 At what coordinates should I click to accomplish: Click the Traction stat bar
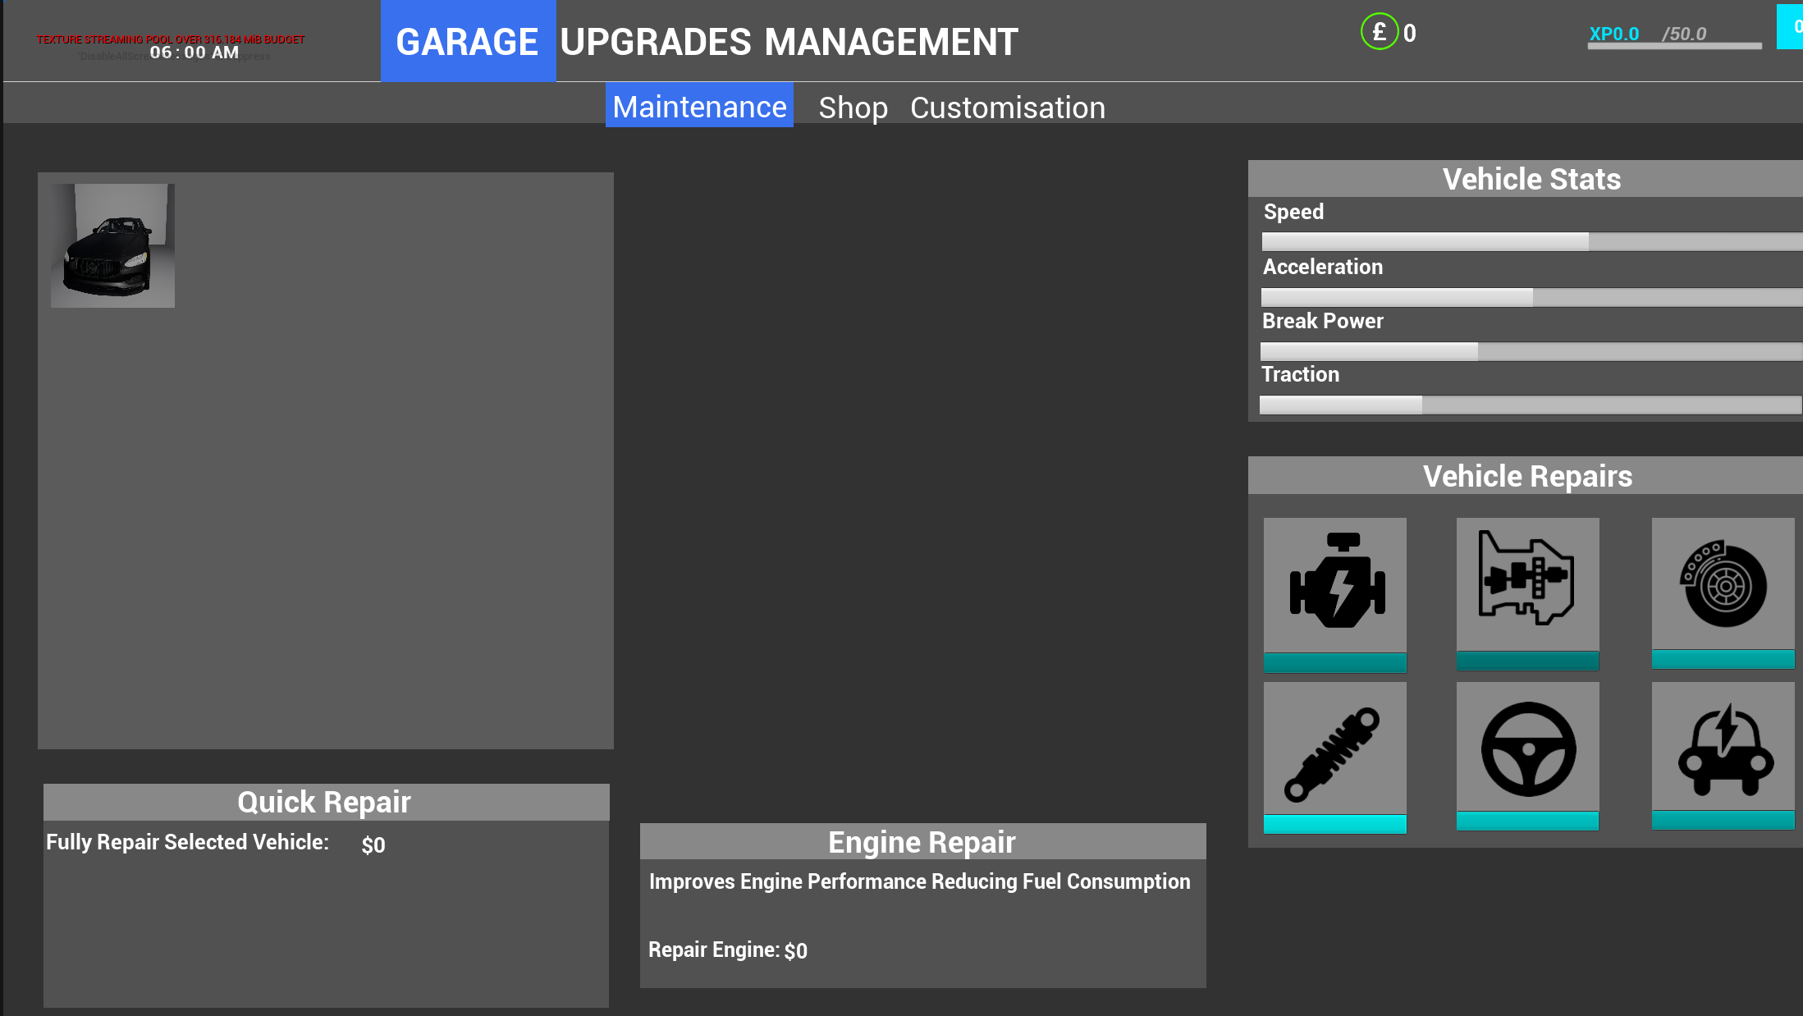(1531, 405)
